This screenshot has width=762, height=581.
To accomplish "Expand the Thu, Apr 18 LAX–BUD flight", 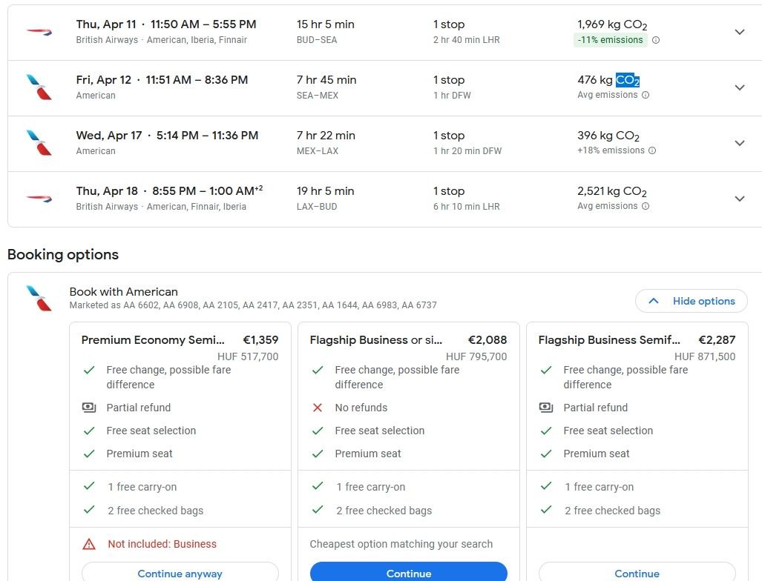I will coord(739,199).
